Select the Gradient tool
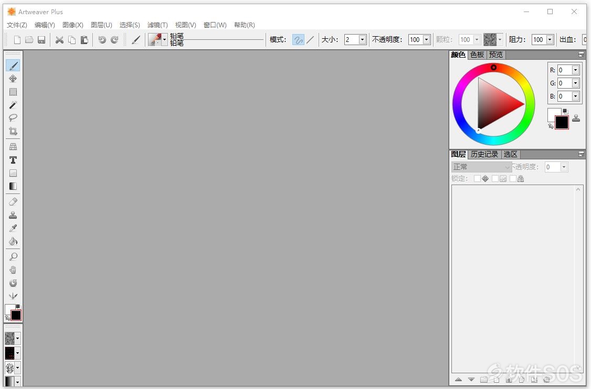 [x=13, y=187]
